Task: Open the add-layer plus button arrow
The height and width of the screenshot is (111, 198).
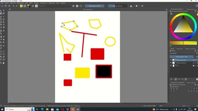Action: coord(174,79)
